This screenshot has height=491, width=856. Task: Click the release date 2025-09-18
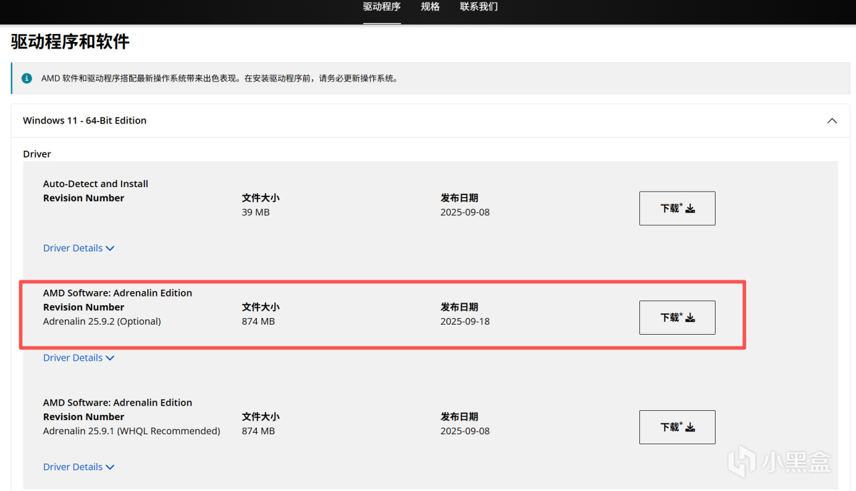coord(465,321)
